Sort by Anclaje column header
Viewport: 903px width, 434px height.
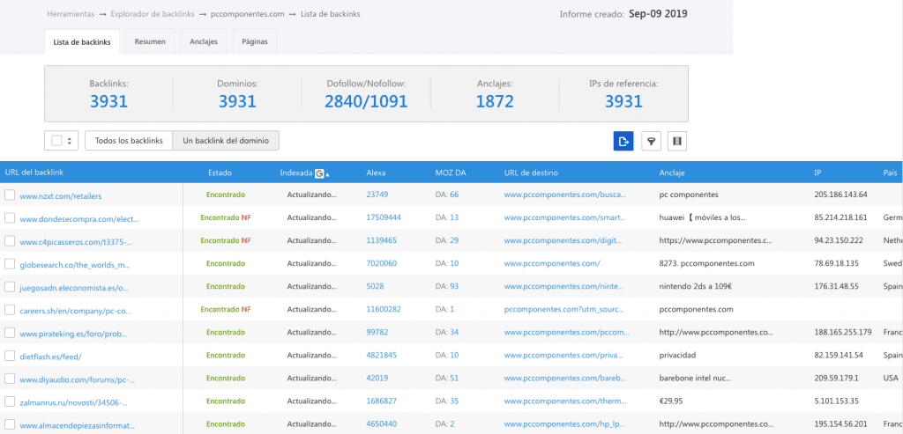672,173
